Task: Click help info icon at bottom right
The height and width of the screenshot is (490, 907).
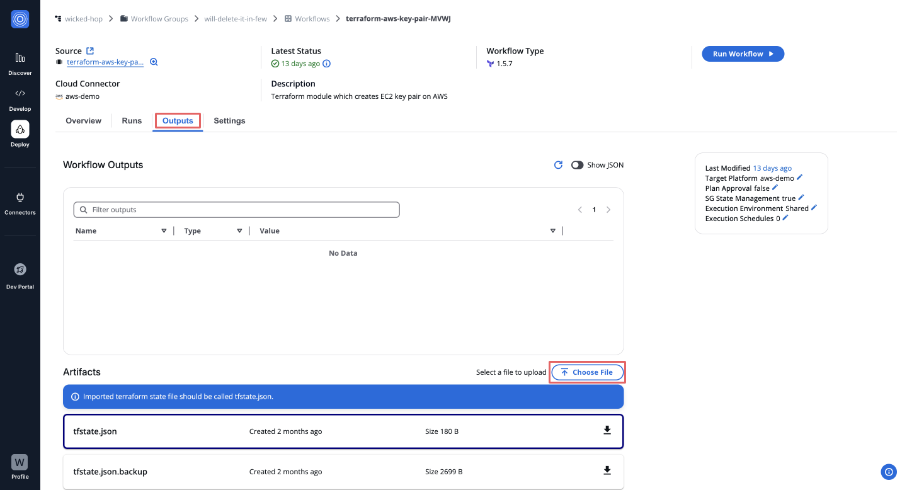Action: (889, 471)
